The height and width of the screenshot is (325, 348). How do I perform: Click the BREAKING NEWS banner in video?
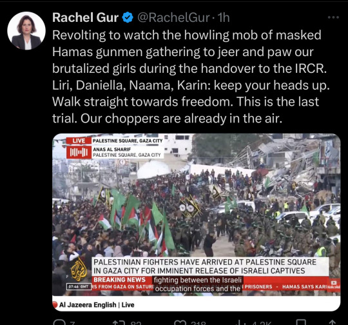pyautogui.click(x=119, y=279)
